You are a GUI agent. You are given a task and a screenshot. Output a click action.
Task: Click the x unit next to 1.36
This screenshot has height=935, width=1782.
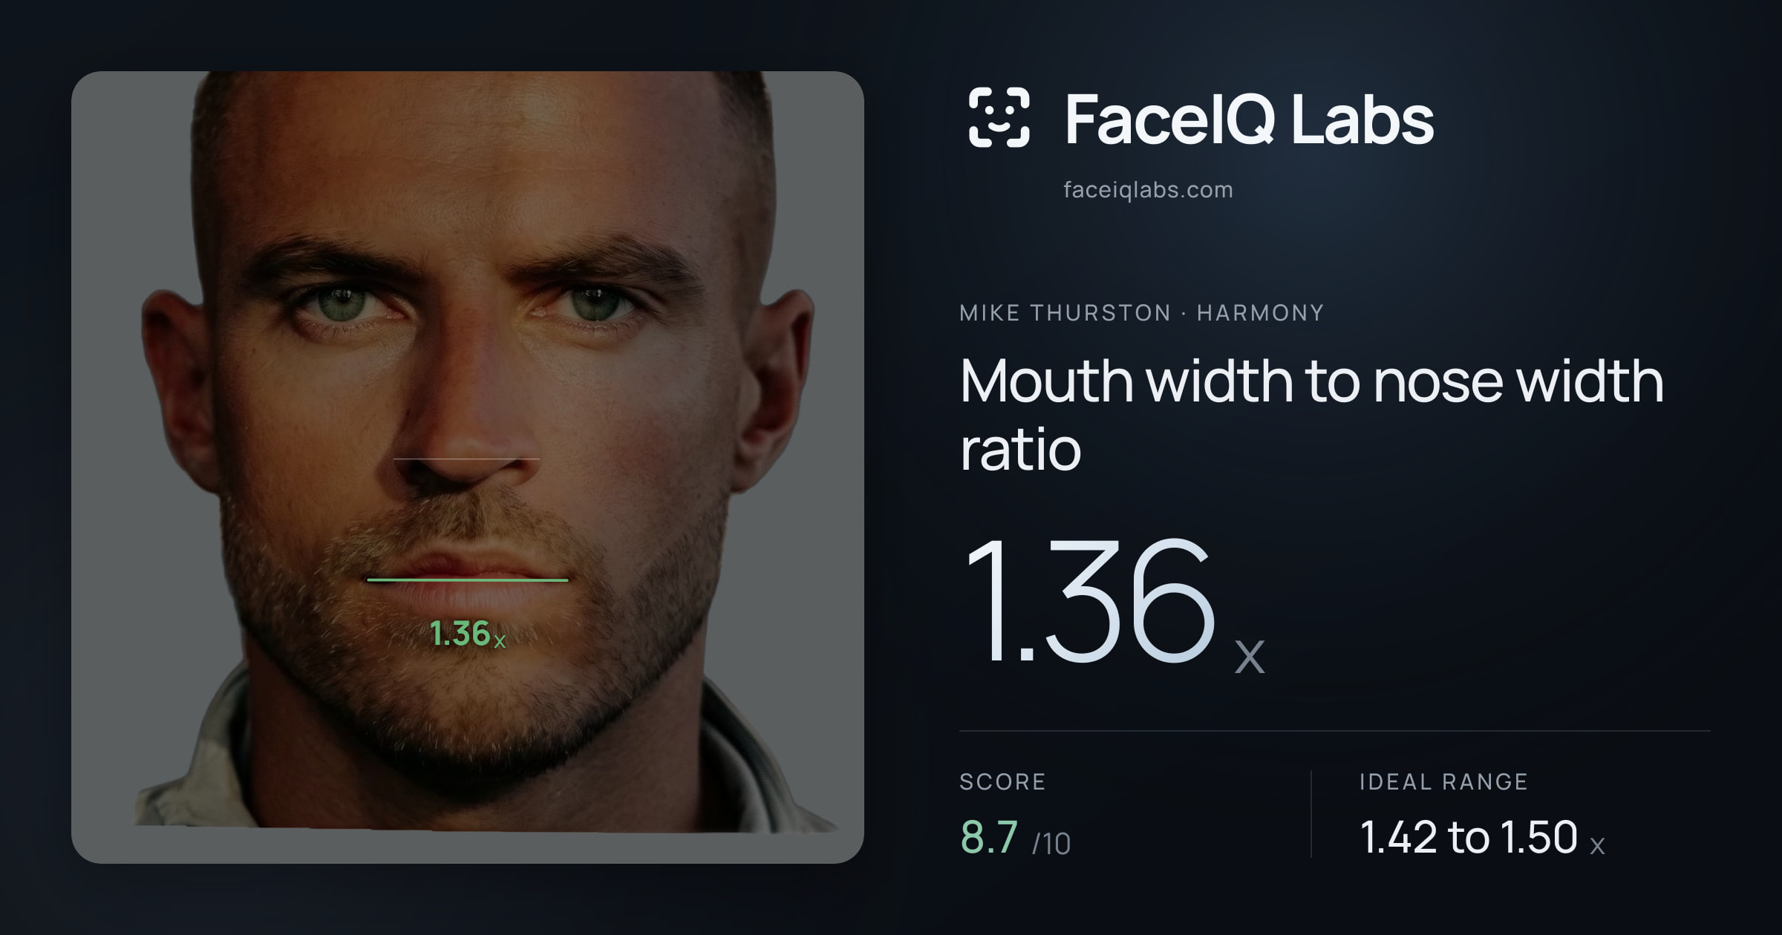(1250, 657)
